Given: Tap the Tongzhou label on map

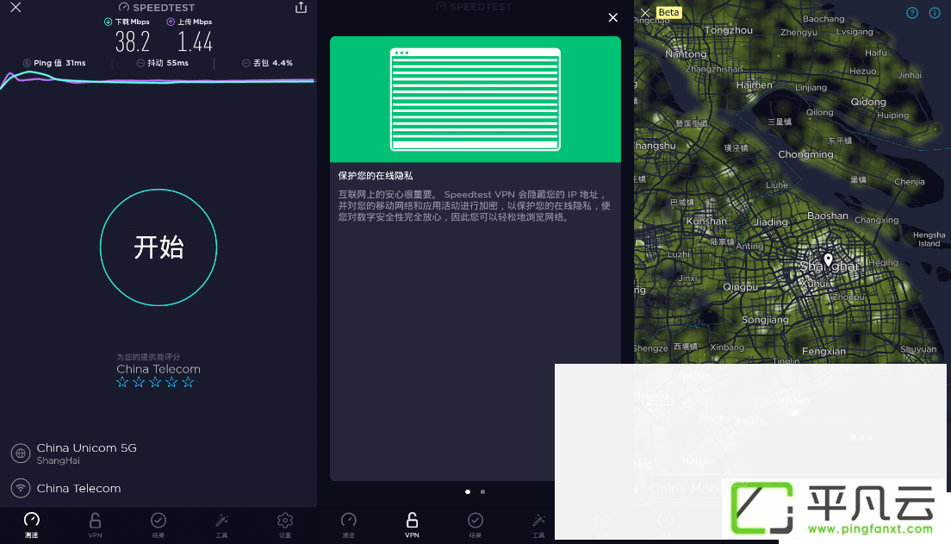Looking at the screenshot, I should tap(729, 30).
